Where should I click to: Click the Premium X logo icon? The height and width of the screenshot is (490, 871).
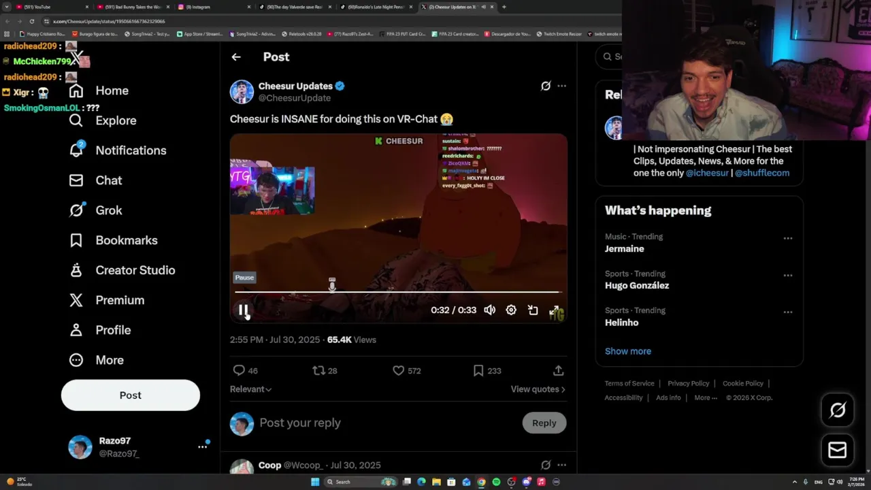tap(76, 300)
